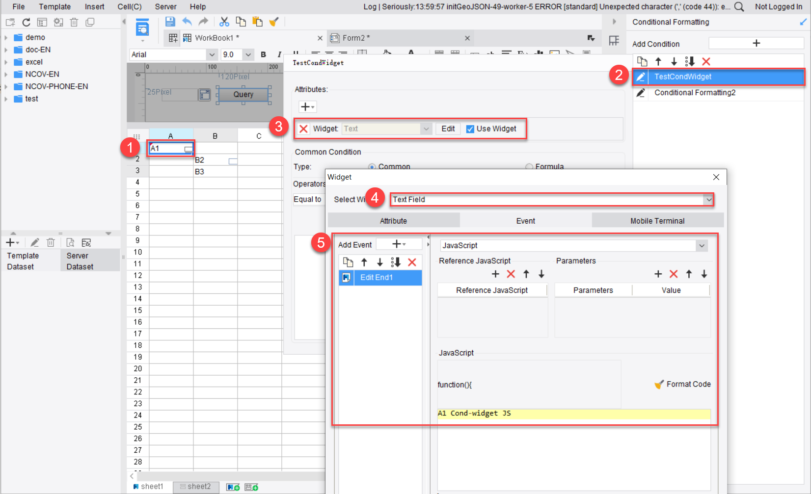Click the Format Code button
811x494 pixels.
683,384
